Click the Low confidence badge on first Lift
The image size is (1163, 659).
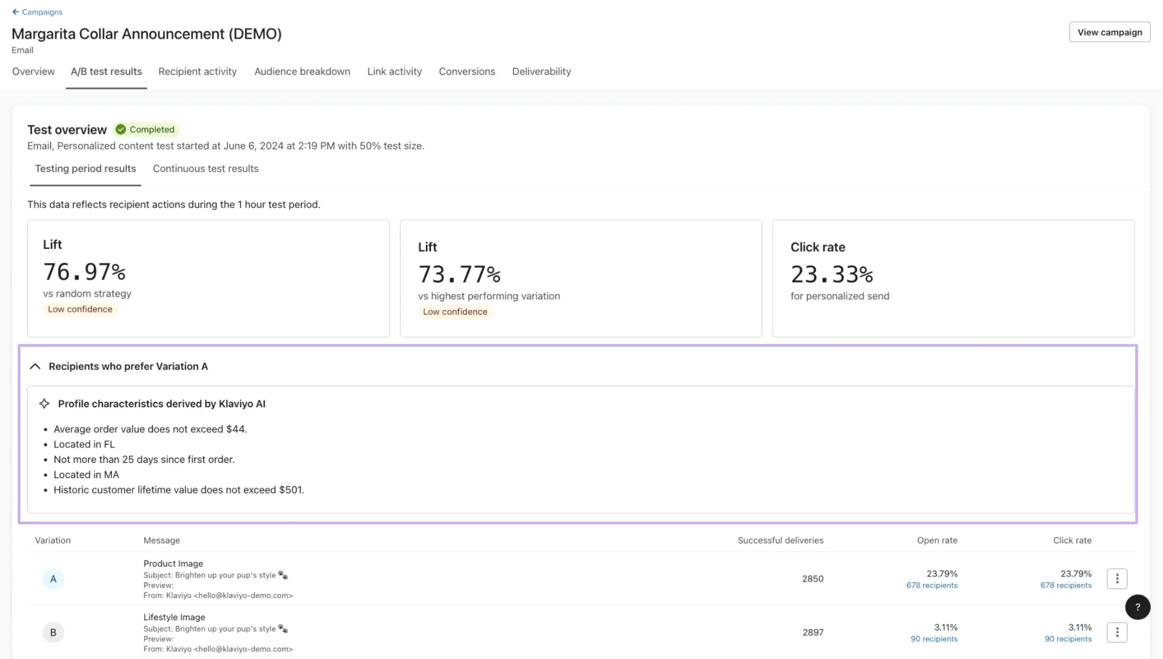point(80,309)
